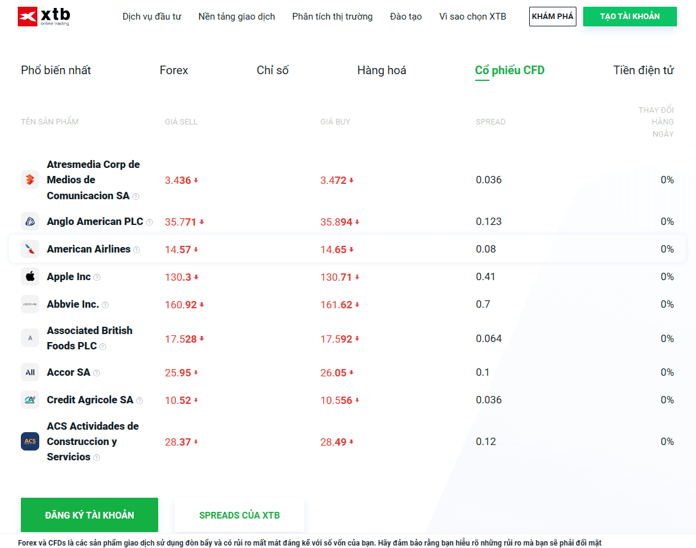This screenshot has width=696, height=548.
Task: Click the GIÁ BUY column header
Action: 335,121
